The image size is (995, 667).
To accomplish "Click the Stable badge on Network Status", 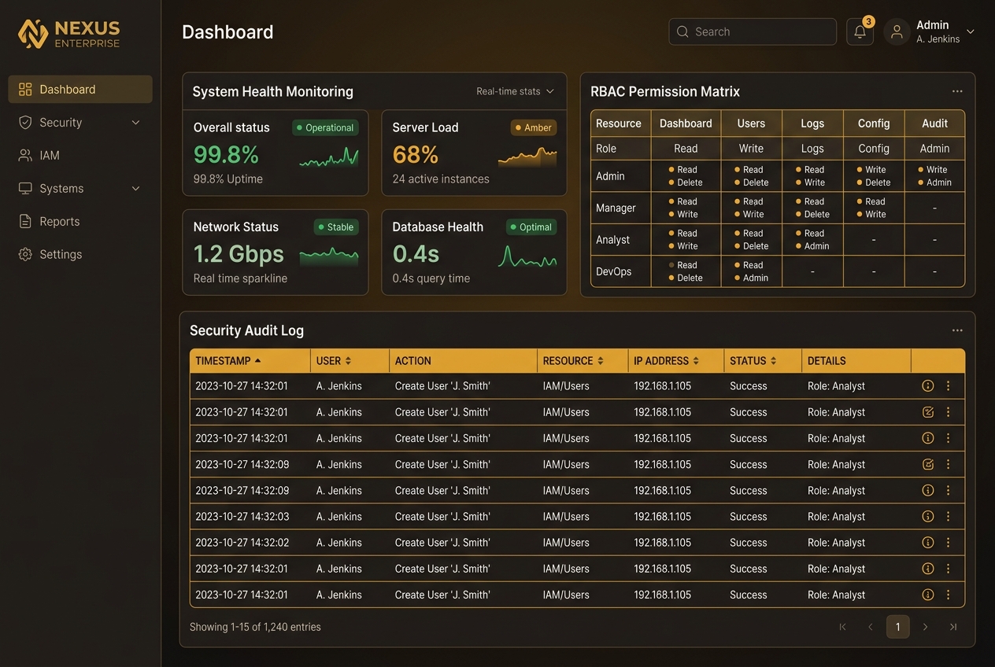I will [x=336, y=227].
